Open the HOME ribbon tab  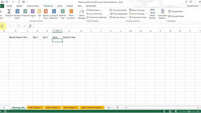9,6
